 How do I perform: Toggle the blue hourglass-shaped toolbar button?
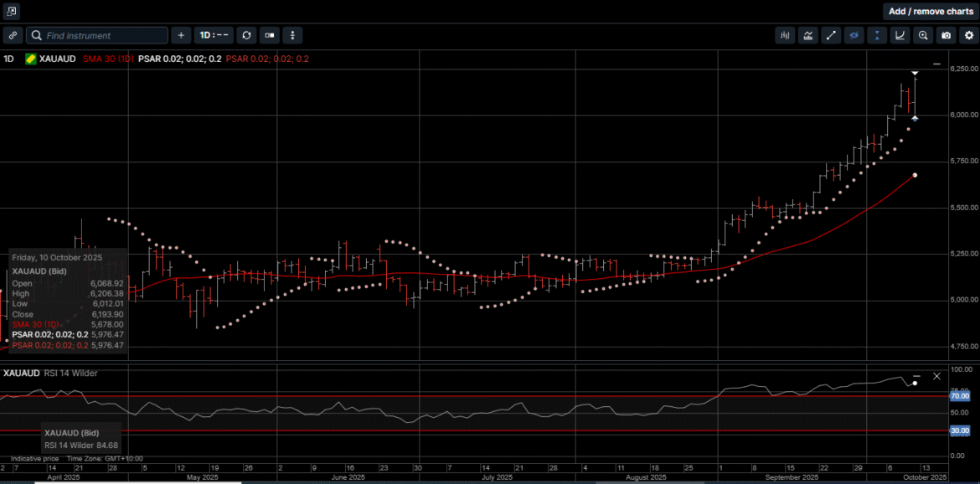pos(877,35)
